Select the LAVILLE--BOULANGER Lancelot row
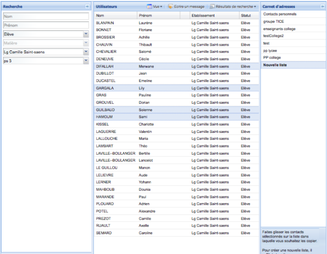 pyautogui.click(x=176, y=161)
